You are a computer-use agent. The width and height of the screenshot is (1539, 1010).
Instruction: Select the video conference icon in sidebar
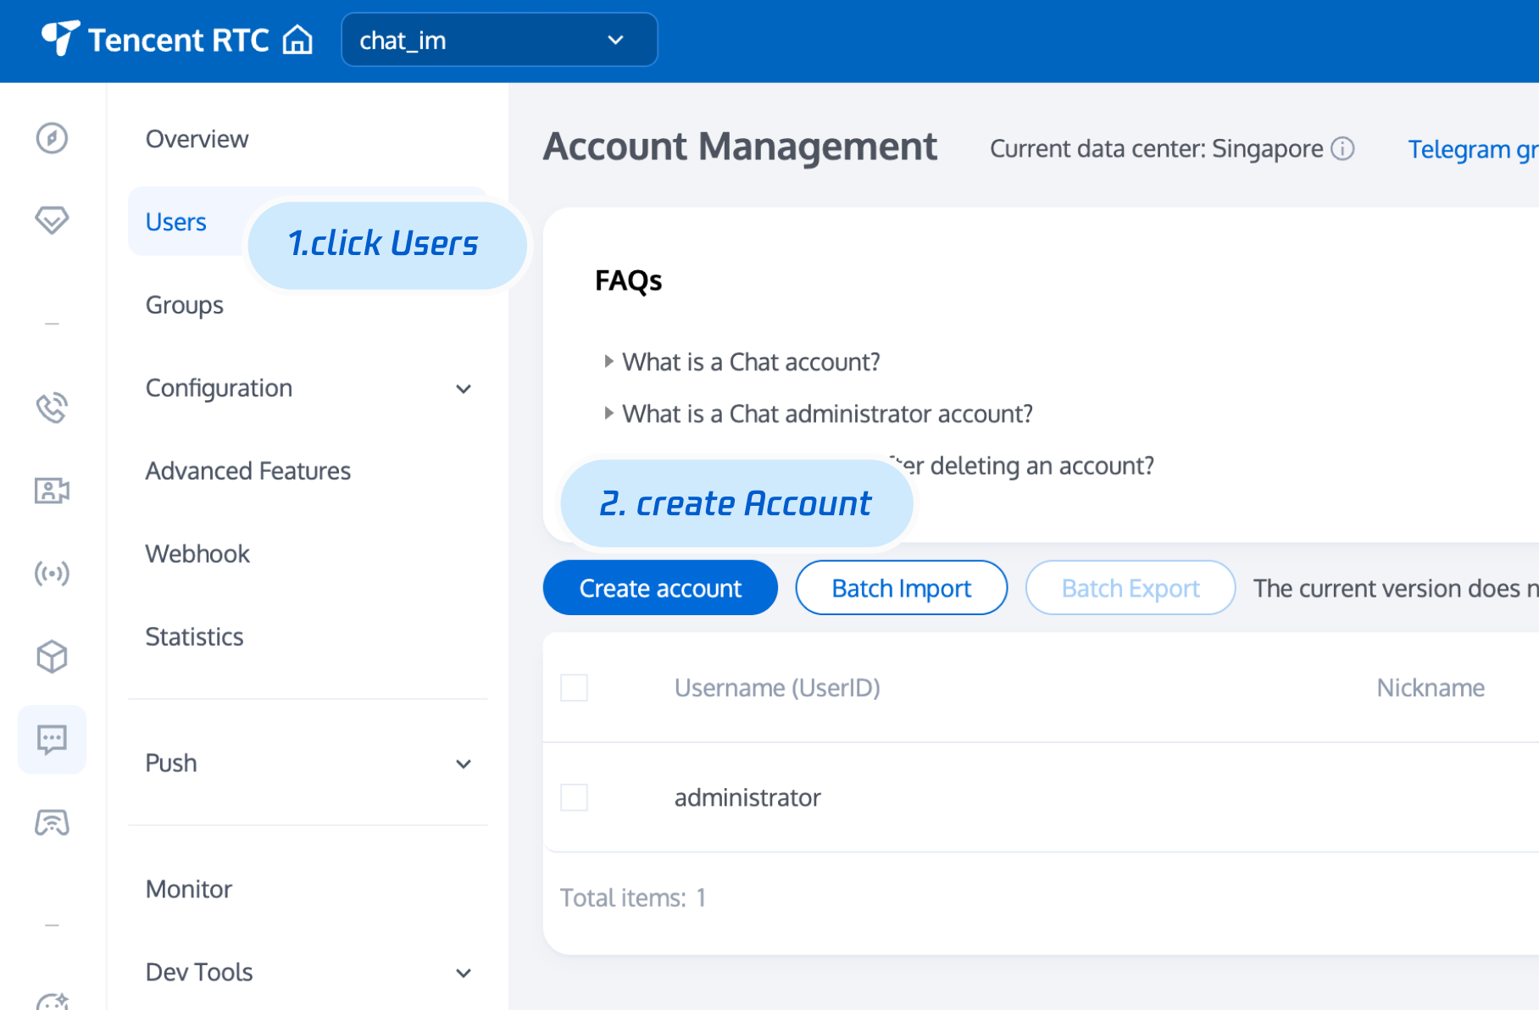(x=52, y=491)
